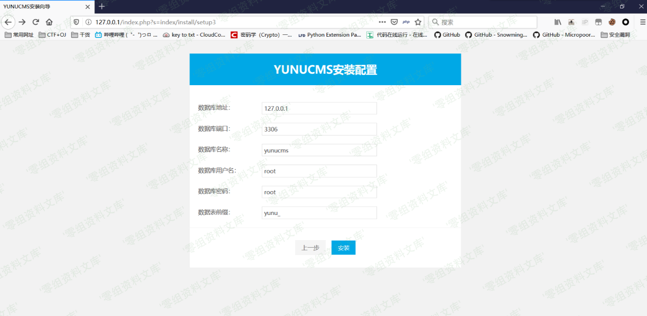The height and width of the screenshot is (316, 647).
Task: Show site tracking protection shield info
Action: pyautogui.click(x=76, y=22)
